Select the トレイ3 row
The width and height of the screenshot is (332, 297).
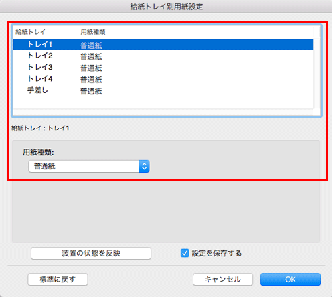[163, 67]
